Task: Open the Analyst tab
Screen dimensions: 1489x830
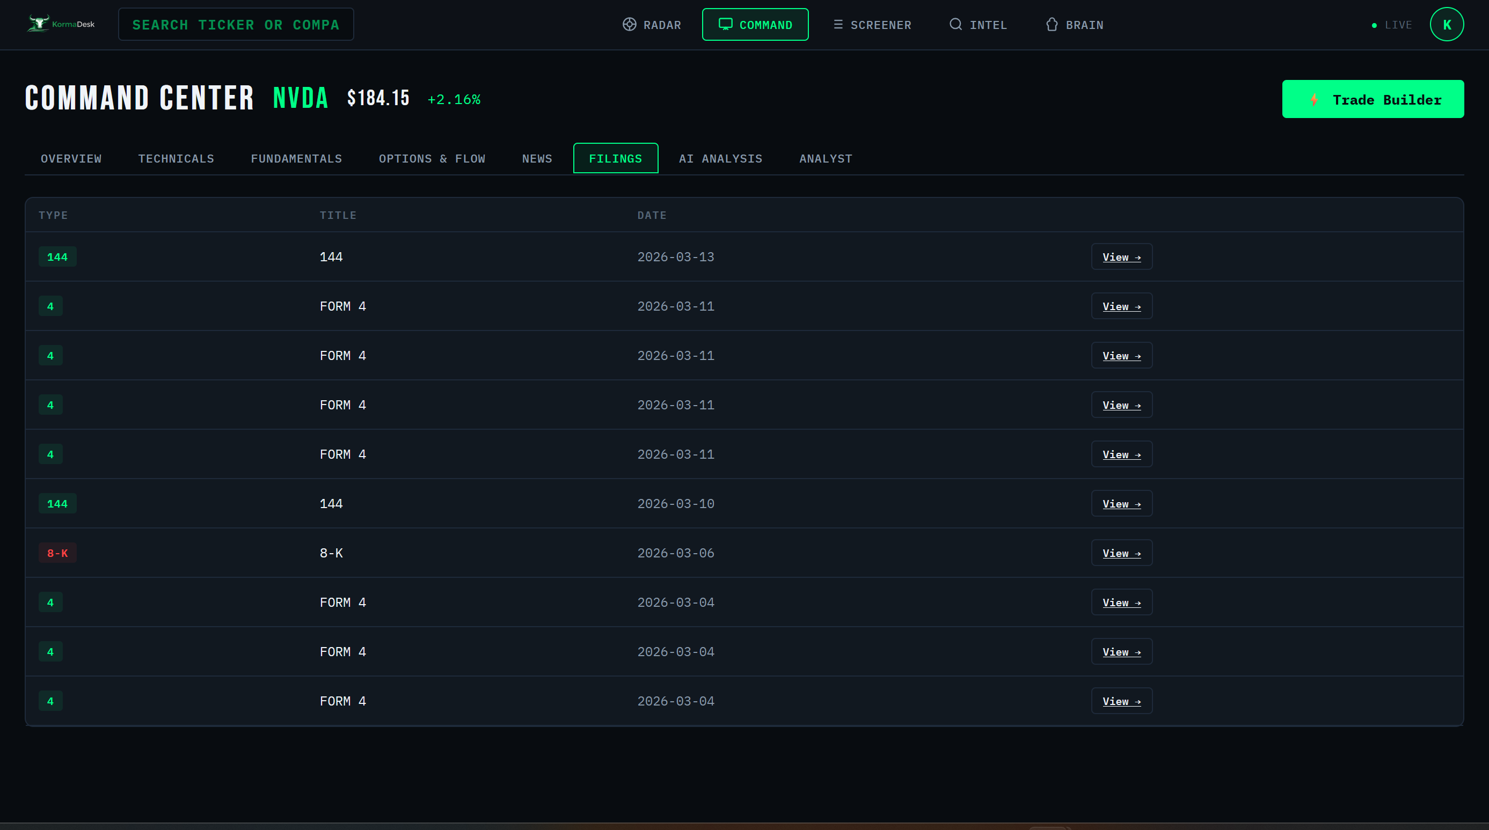Action: coord(825,158)
